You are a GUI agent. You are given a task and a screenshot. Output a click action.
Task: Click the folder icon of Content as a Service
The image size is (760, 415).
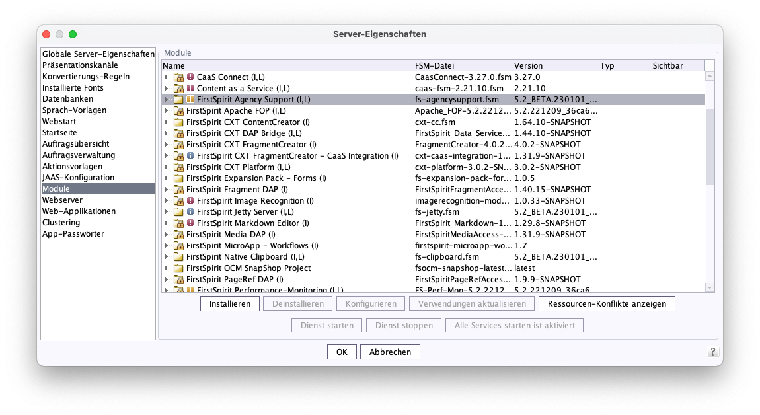pos(178,89)
